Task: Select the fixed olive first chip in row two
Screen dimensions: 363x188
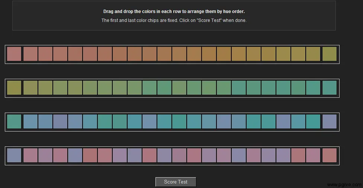Action: pos(14,88)
